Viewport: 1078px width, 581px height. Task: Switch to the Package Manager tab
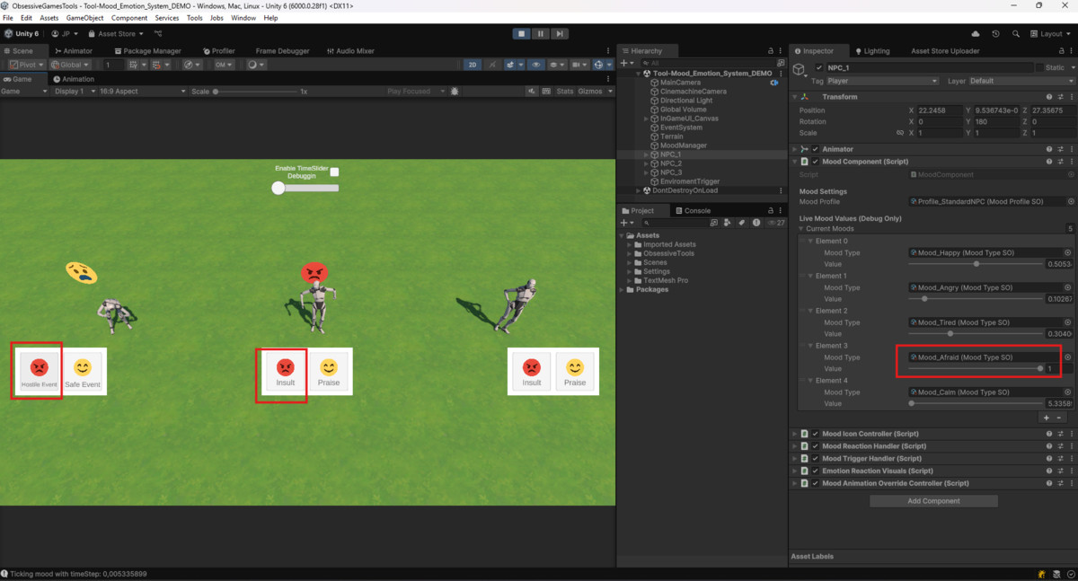tap(147, 51)
